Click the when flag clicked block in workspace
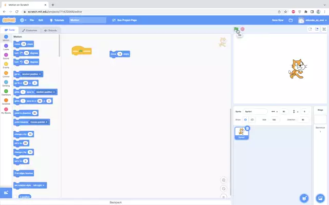329x205 pixels. pyautogui.click(x=82, y=51)
